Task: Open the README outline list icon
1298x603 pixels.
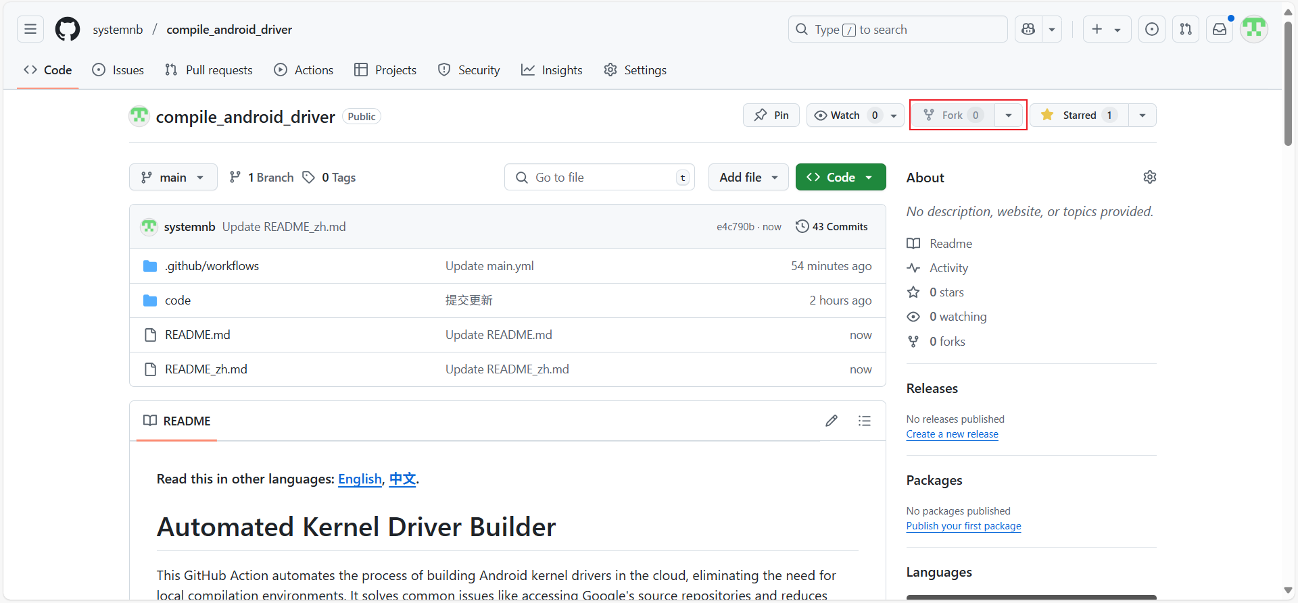Action: [x=864, y=421]
